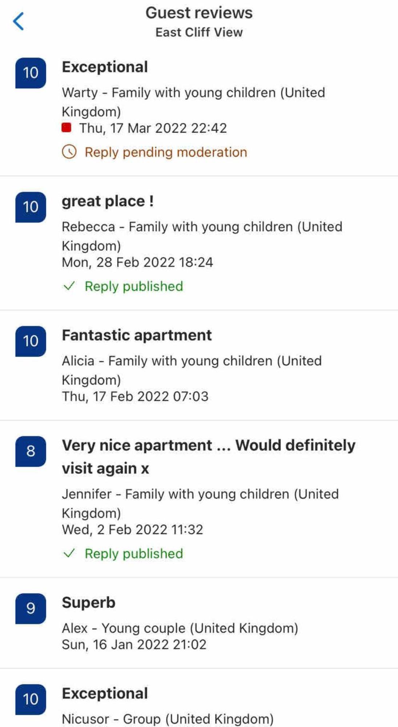Open the 'Reply pending moderation' status

tap(166, 152)
